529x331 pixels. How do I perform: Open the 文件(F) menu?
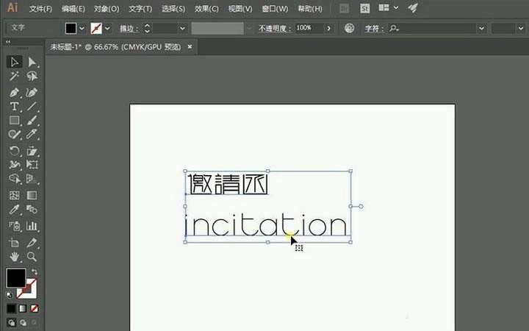click(40, 9)
